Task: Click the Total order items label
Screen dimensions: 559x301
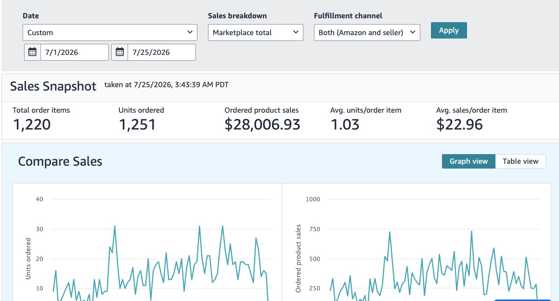Action: [41, 110]
